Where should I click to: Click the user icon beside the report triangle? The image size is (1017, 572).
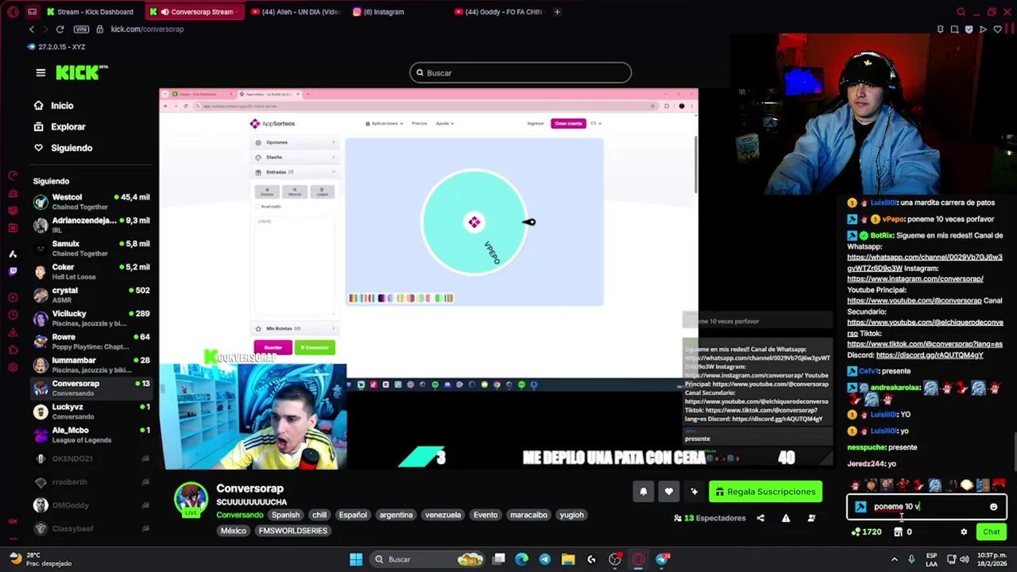pos(811,518)
